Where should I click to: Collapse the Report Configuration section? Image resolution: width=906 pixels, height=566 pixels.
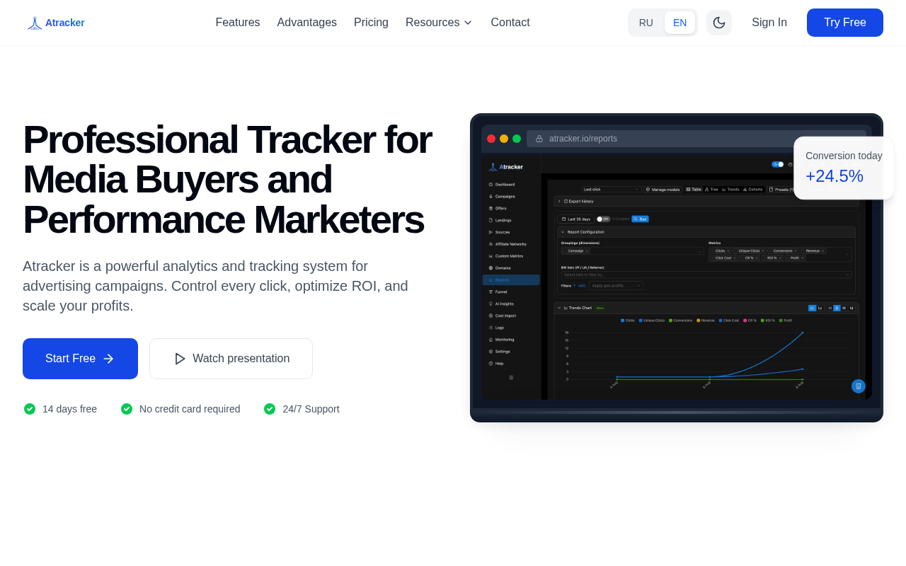pos(706,232)
